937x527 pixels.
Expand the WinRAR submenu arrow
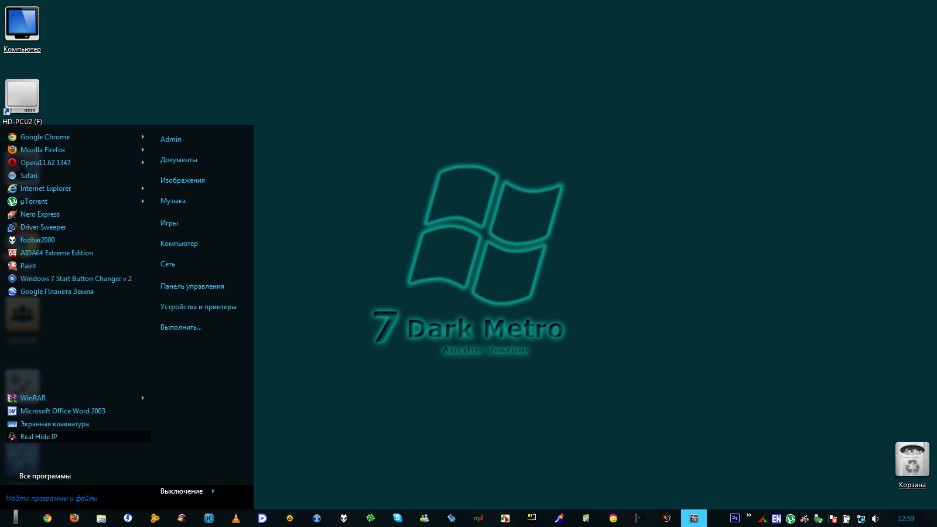(142, 398)
